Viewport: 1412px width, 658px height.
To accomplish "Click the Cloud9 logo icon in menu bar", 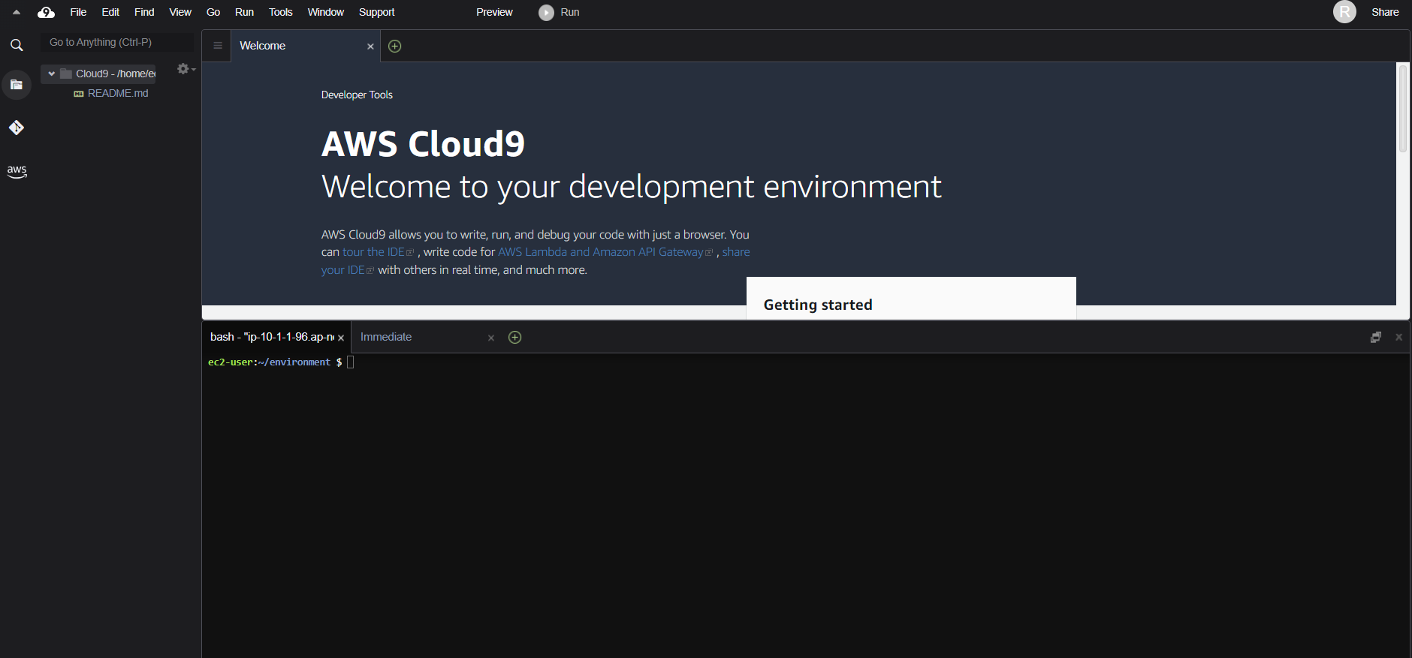I will (x=46, y=12).
